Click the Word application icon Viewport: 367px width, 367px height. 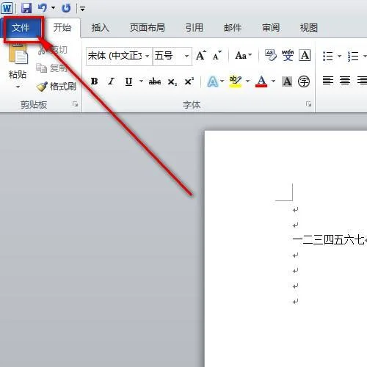click(x=7, y=8)
